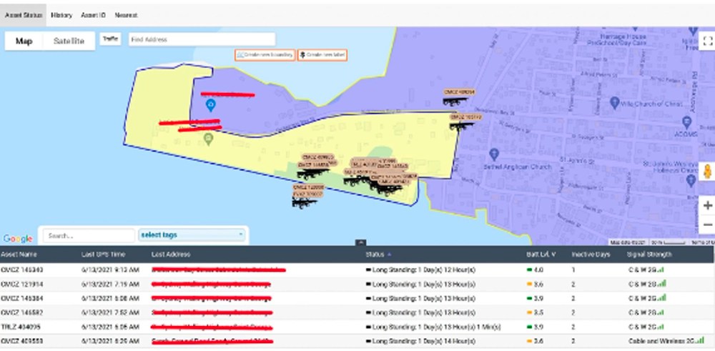Click the status icon in TRLZ 404095 row
715x351 pixels.
[x=368, y=327]
